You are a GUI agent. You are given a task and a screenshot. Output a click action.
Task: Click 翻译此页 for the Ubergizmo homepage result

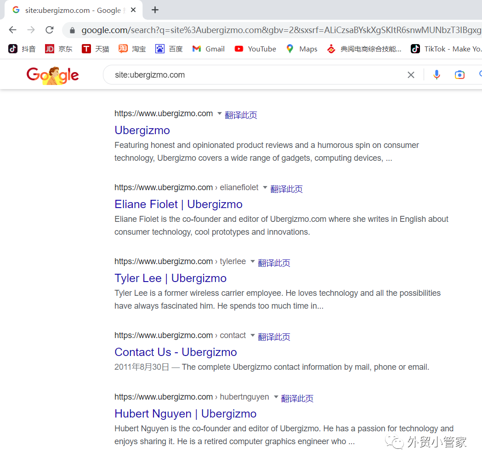tap(241, 115)
